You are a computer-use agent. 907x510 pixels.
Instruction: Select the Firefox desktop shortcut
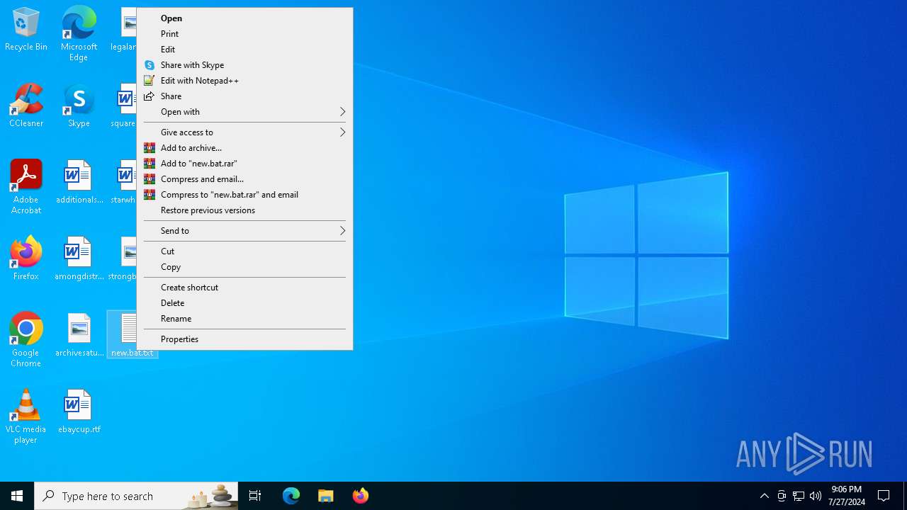[26, 259]
